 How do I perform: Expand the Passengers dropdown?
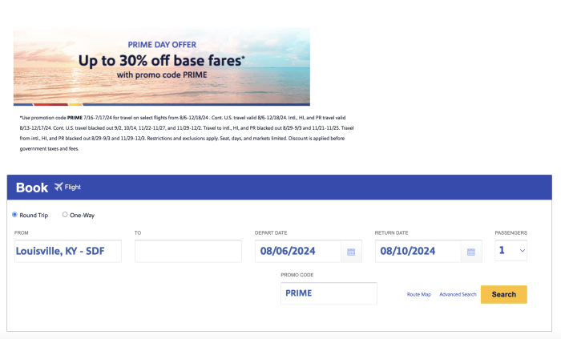pos(511,251)
